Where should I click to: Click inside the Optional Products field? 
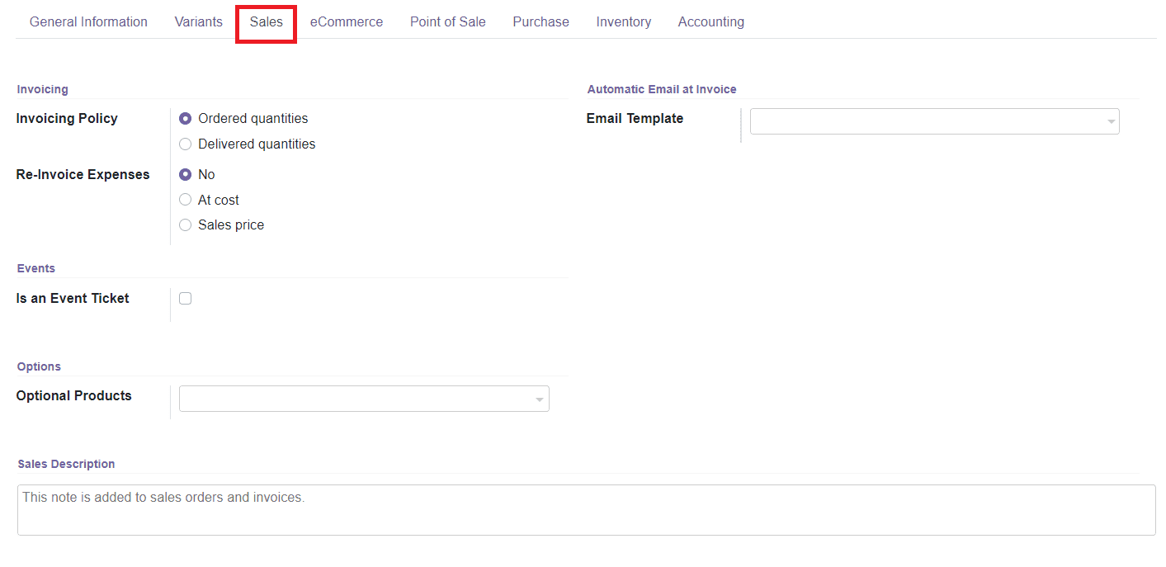[x=347, y=398]
